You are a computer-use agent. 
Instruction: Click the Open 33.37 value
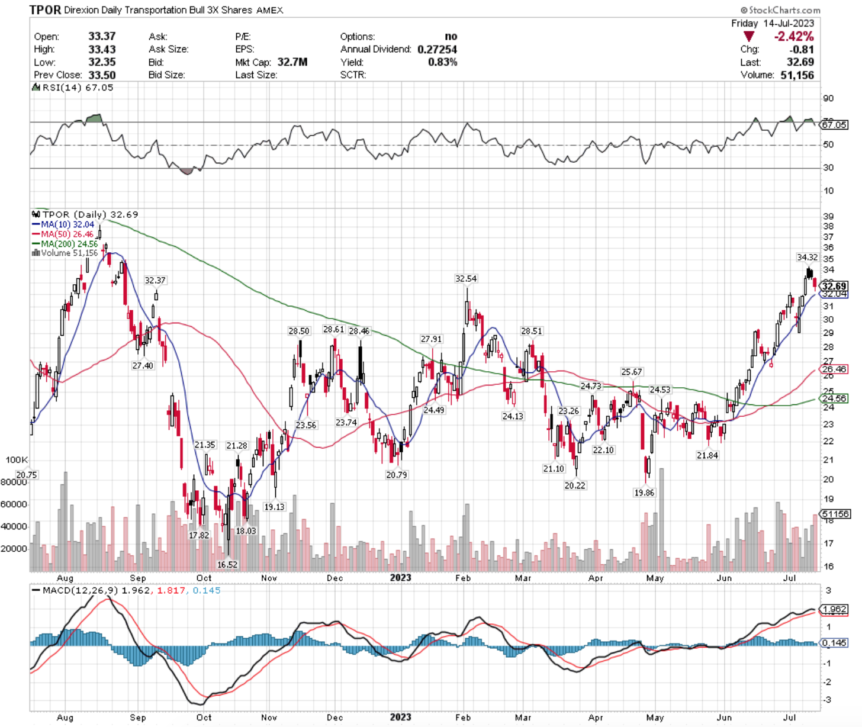click(x=102, y=37)
